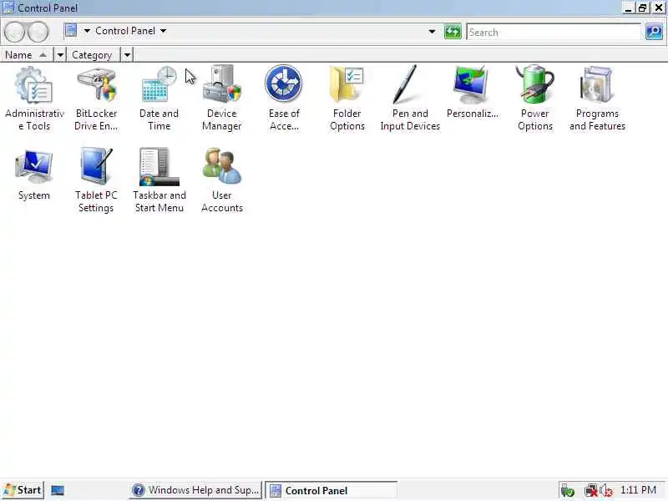Launch Device Manager
The width and height of the screenshot is (668, 501).
pyautogui.click(x=222, y=84)
